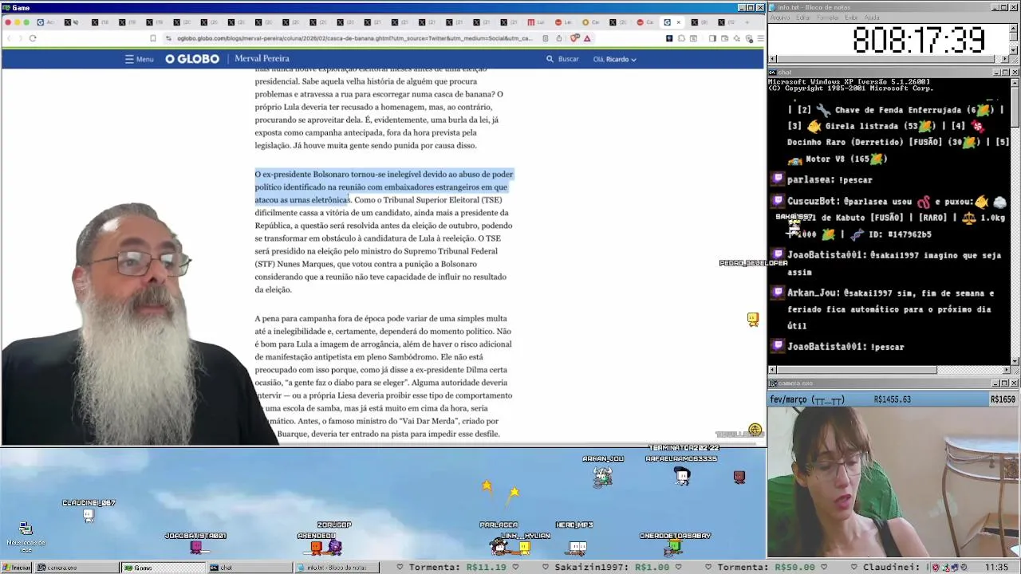Click the CLAUDINE1_067 character
The width and height of the screenshot is (1021, 574).
coord(89,516)
